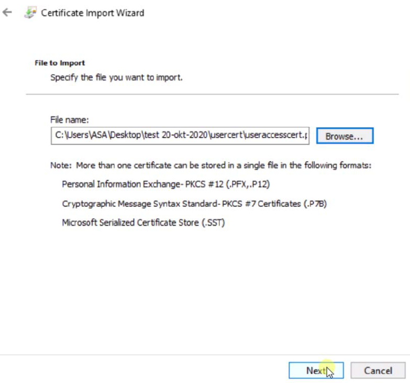Viewport: 410px width, 383px height.
Task: Focus the File name path input field
Action: pyautogui.click(x=181, y=135)
